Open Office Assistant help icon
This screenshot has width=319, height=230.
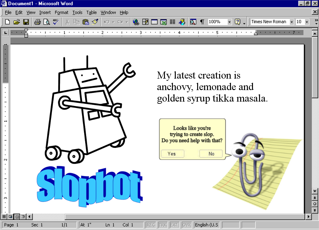(x=237, y=22)
